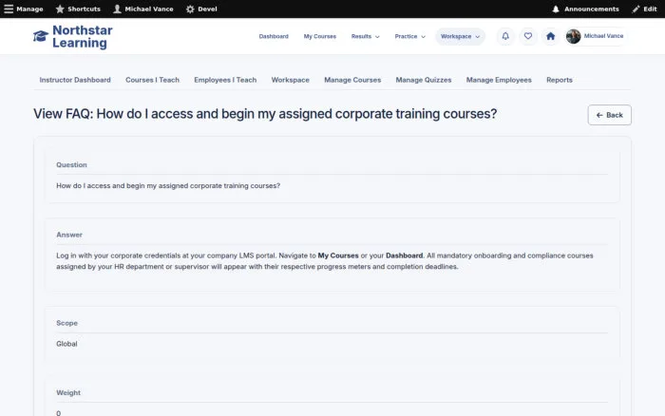This screenshot has width=665, height=416.
Task: Go to Dashboard in top navigation
Action: (x=274, y=36)
